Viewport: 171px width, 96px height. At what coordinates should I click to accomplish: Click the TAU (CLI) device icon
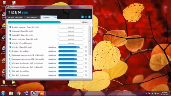click(10, 71)
